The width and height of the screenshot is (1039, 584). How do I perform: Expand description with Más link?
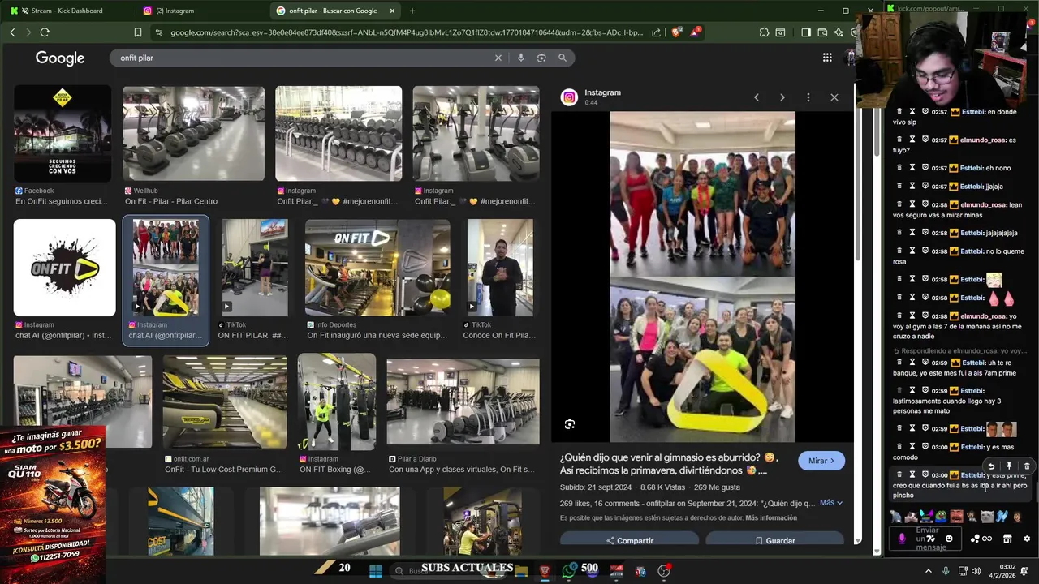pos(830,503)
